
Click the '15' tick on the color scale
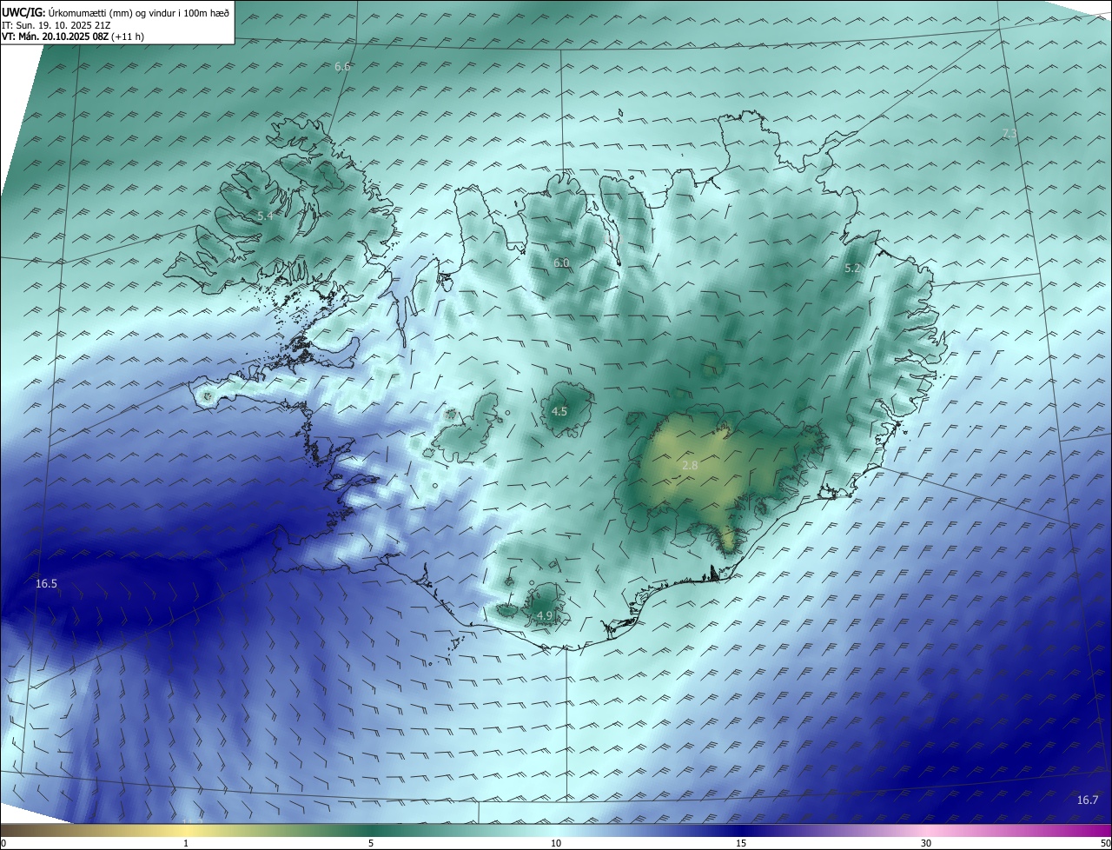[741, 843]
